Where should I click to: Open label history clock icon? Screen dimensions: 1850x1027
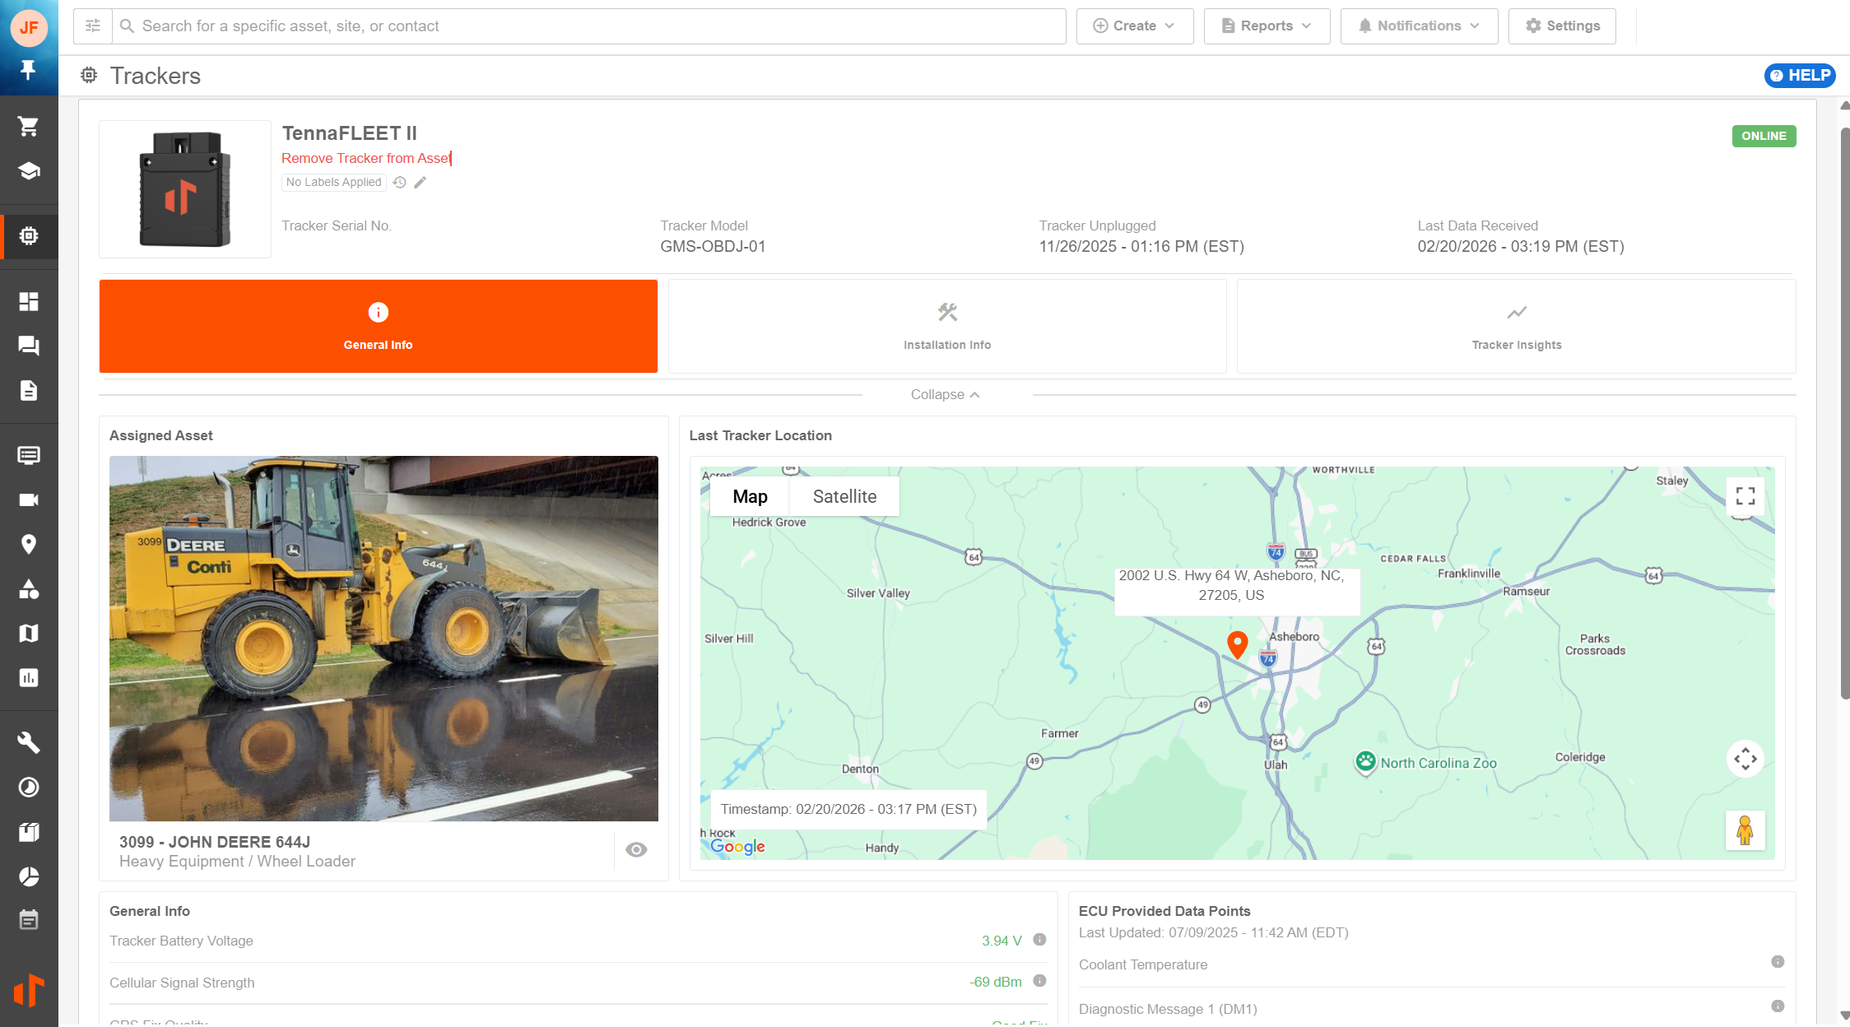[x=400, y=183]
